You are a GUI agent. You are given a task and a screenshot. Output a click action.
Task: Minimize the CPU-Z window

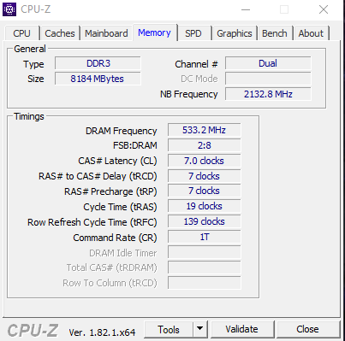click(x=246, y=9)
